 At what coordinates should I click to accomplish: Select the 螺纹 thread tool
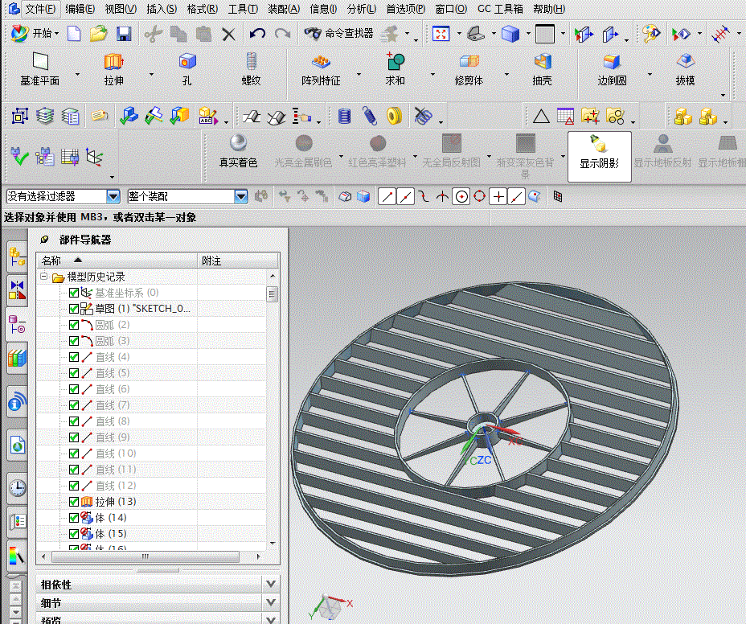251,70
